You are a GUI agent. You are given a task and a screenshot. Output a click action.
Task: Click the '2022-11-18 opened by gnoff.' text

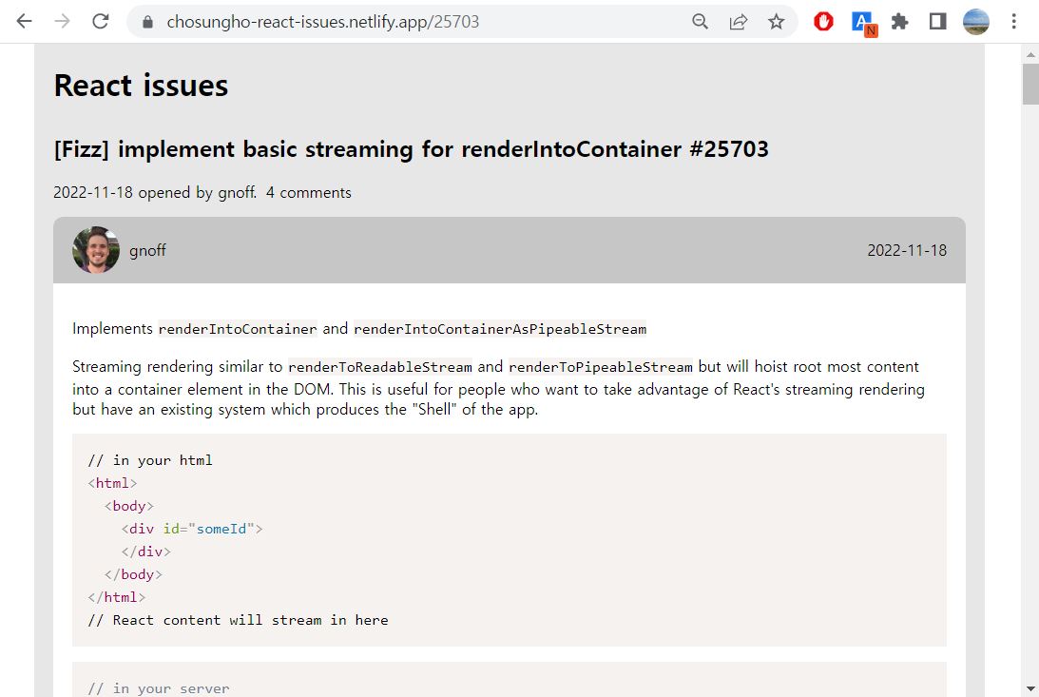point(155,193)
